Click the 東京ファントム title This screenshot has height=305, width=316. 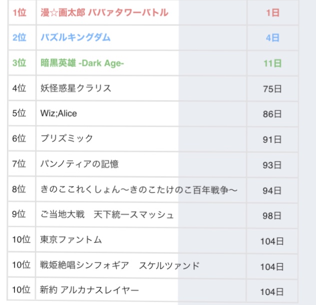pos(71,240)
